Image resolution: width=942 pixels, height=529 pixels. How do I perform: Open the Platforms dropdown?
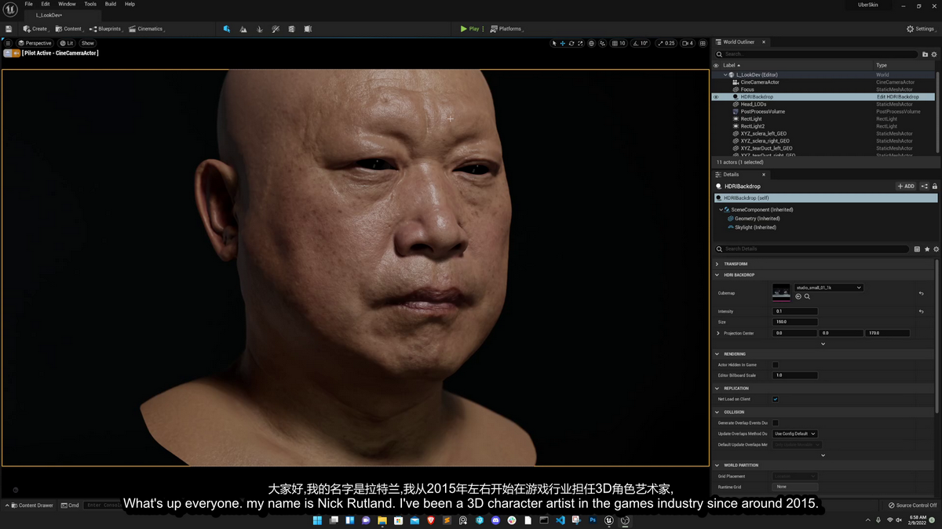click(x=506, y=29)
